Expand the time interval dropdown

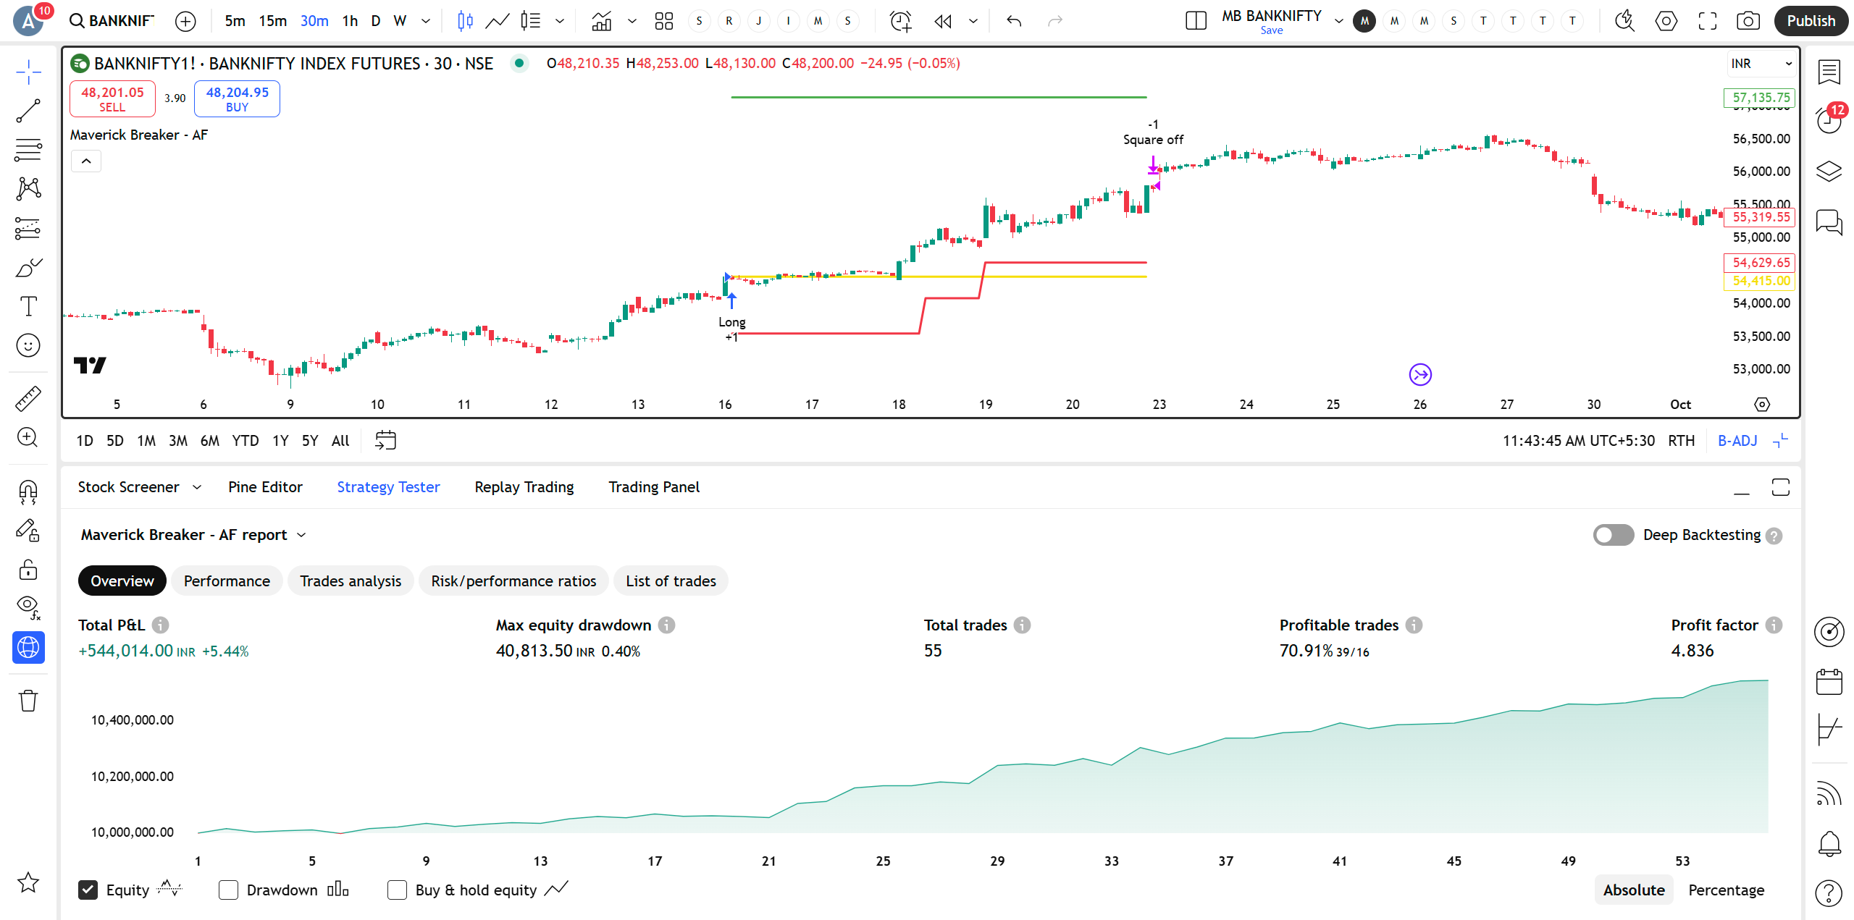click(426, 21)
